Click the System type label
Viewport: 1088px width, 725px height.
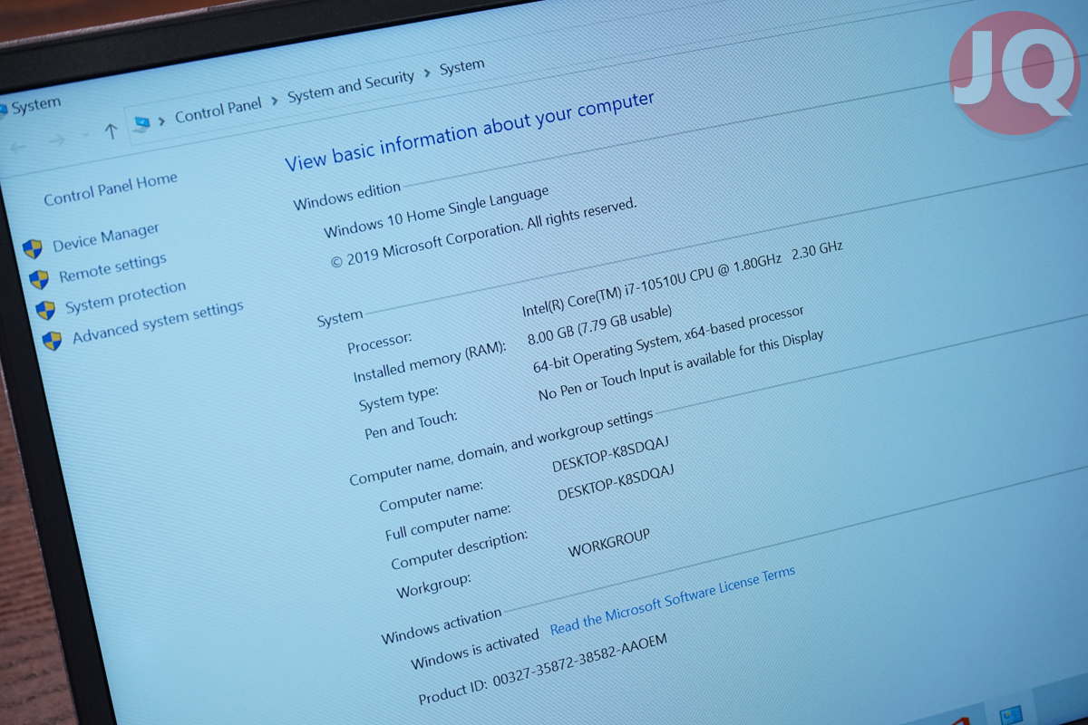click(x=399, y=397)
